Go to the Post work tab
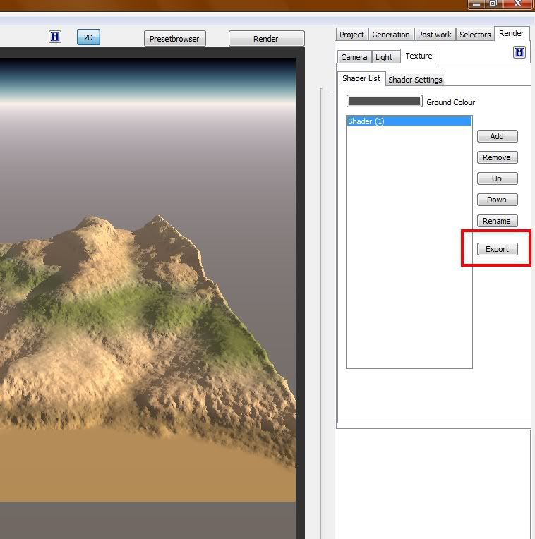 coord(434,35)
